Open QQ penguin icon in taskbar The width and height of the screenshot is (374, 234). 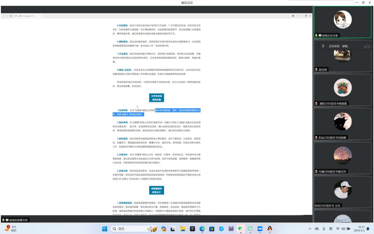[x=269, y=228]
